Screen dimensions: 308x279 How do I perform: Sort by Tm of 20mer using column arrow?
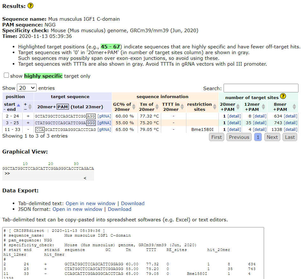click(156, 105)
